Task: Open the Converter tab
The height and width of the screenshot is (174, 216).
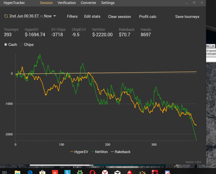Action: click(x=88, y=3)
